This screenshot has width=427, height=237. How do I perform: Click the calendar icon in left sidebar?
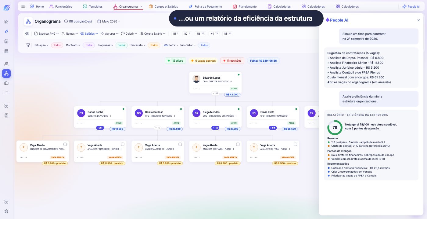pos(6,41)
